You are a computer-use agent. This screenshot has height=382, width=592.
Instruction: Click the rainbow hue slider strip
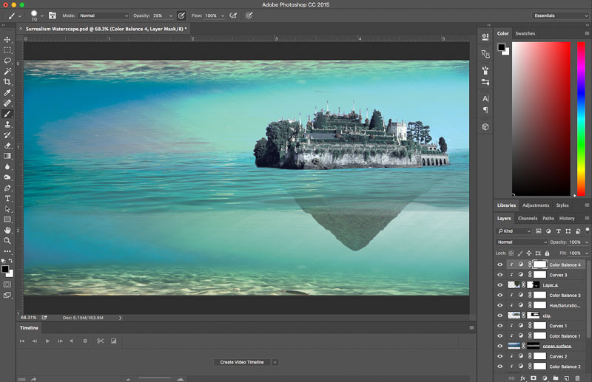point(581,119)
